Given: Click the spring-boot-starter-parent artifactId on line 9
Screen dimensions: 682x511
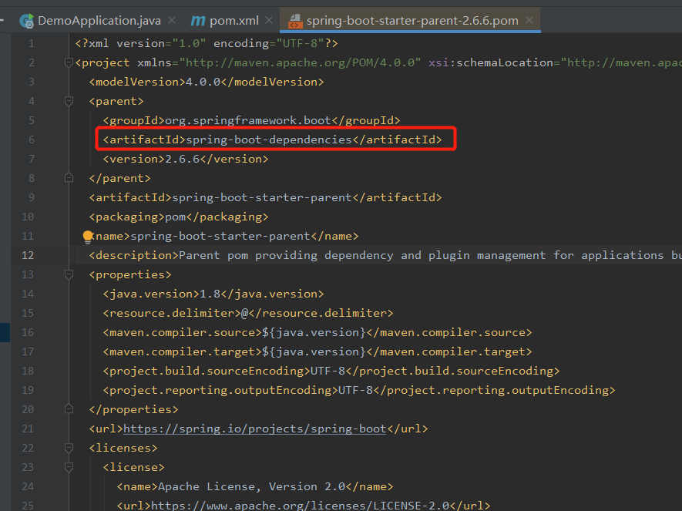Looking at the screenshot, I should coord(262,197).
